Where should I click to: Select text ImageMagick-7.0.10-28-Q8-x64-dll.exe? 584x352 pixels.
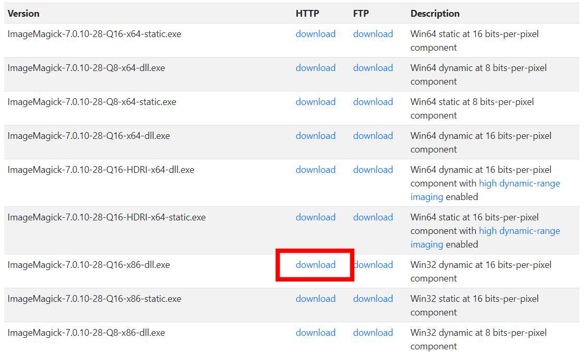tap(86, 68)
